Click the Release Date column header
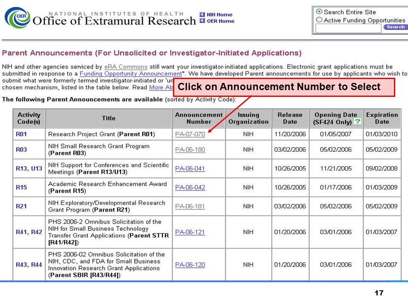 pyautogui.click(x=290, y=118)
